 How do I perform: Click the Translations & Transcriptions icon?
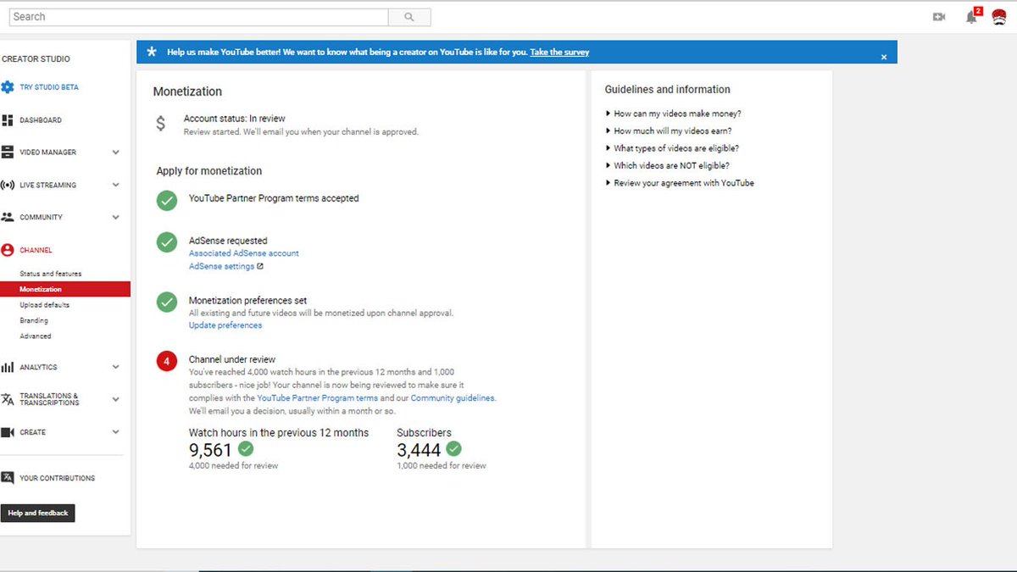click(x=8, y=399)
